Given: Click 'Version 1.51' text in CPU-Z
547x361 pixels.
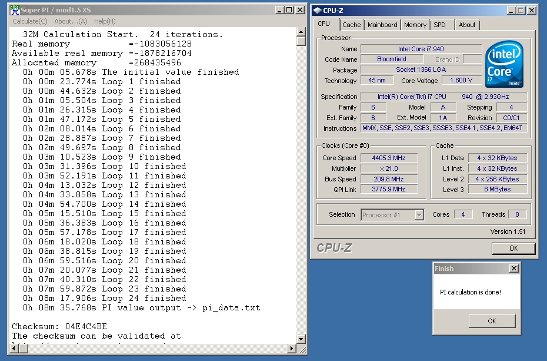Looking at the screenshot, I should click(508, 231).
